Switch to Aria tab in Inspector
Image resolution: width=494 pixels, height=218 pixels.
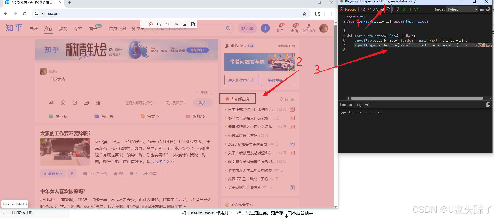point(368,105)
